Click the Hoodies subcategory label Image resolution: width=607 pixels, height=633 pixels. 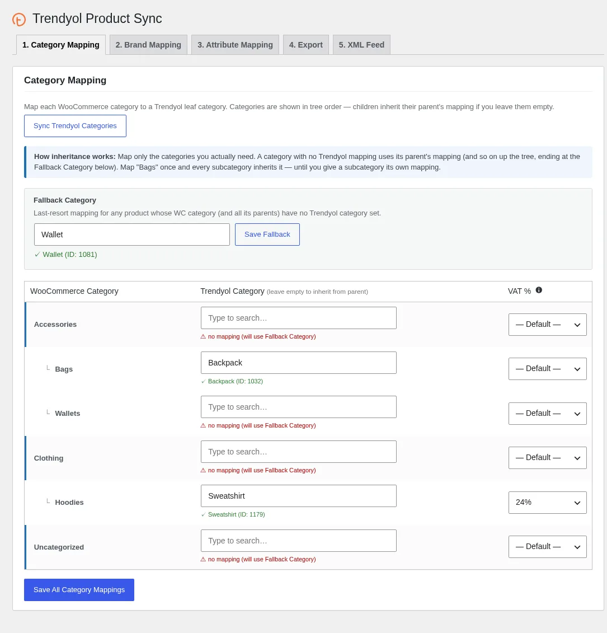pyautogui.click(x=69, y=503)
